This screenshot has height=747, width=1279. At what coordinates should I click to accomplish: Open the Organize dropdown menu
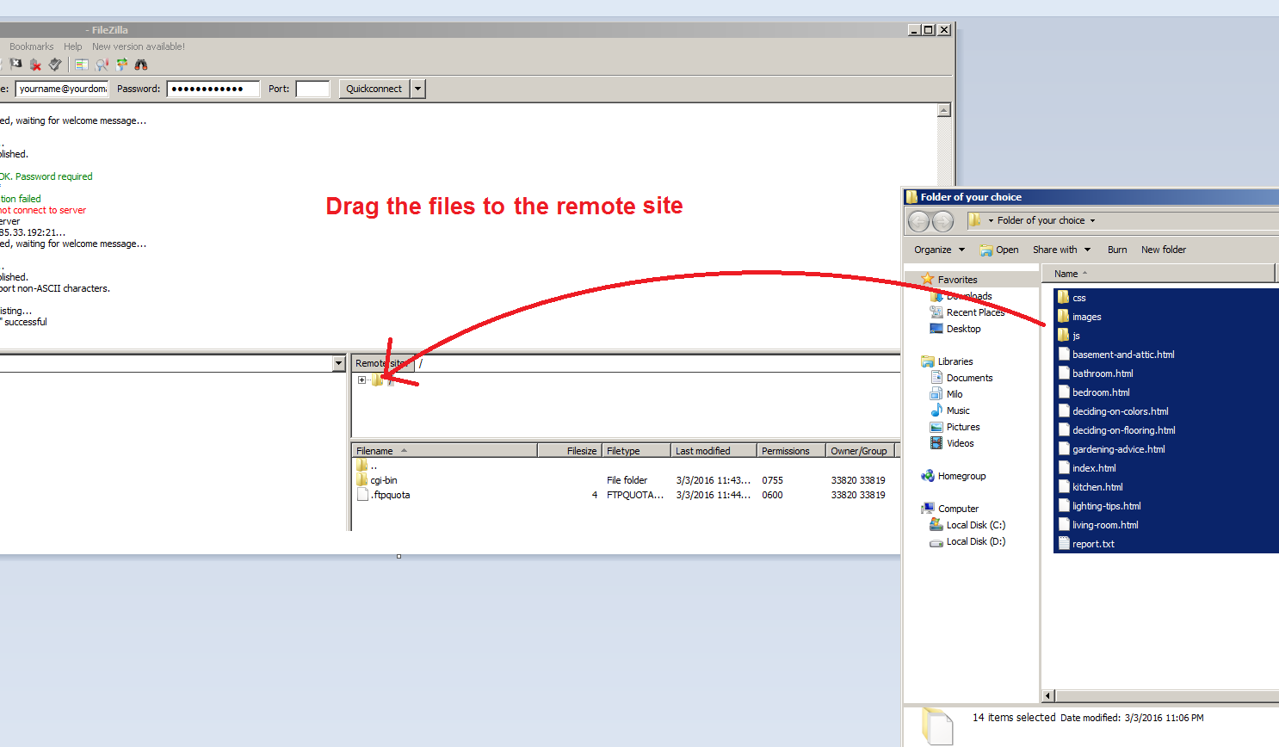coord(939,250)
